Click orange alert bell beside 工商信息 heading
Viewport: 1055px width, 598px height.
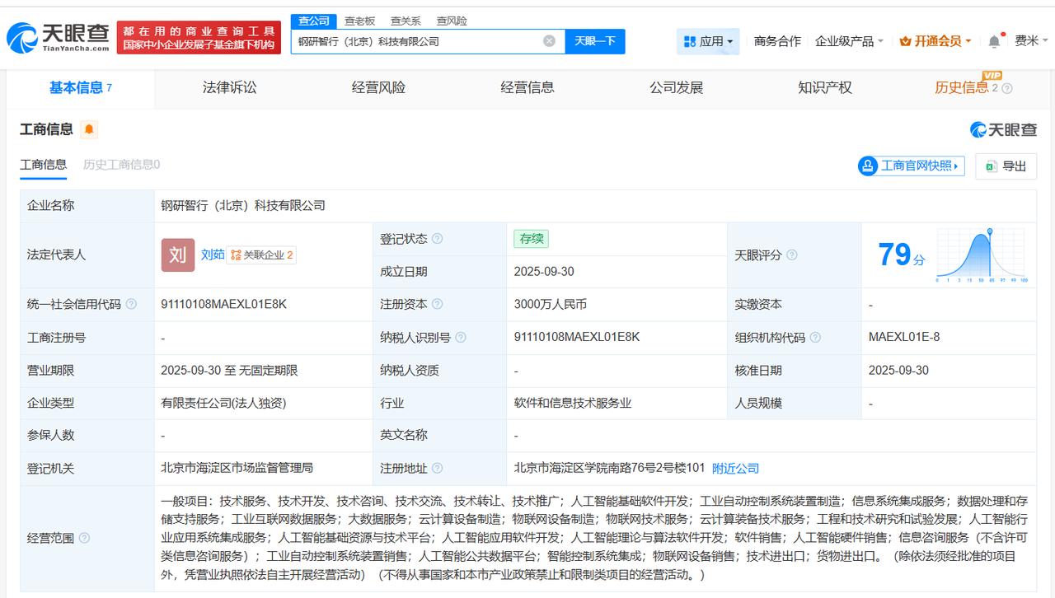click(89, 129)
